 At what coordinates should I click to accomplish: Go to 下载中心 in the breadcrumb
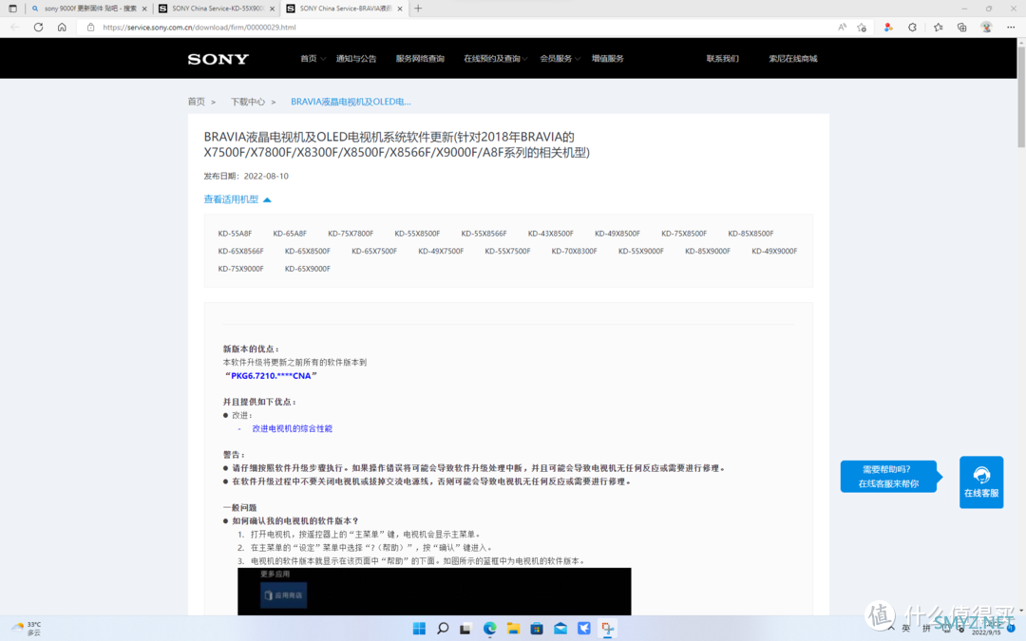click(247, 102)
